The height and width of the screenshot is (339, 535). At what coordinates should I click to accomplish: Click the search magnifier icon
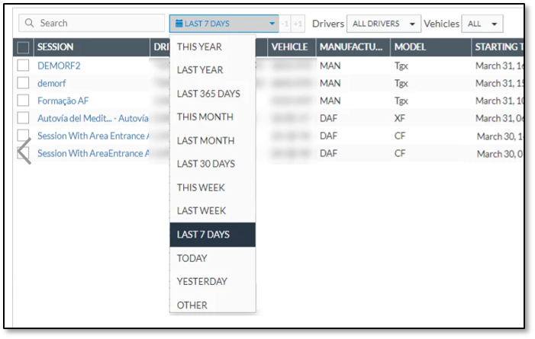click(30, 23)
